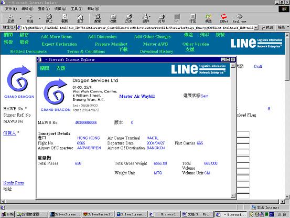The width and height of the screenshot is (290, 218).
Task: Open the forward button history dropdown arrow
Action: [x=39, y=18]
